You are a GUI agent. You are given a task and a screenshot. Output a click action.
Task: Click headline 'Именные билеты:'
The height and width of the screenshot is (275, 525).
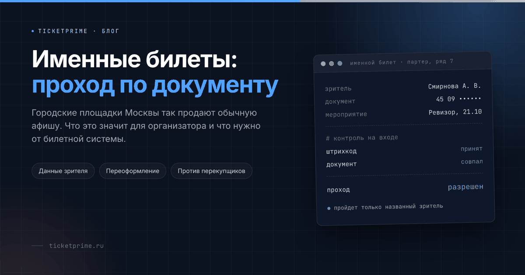(135, 59)
